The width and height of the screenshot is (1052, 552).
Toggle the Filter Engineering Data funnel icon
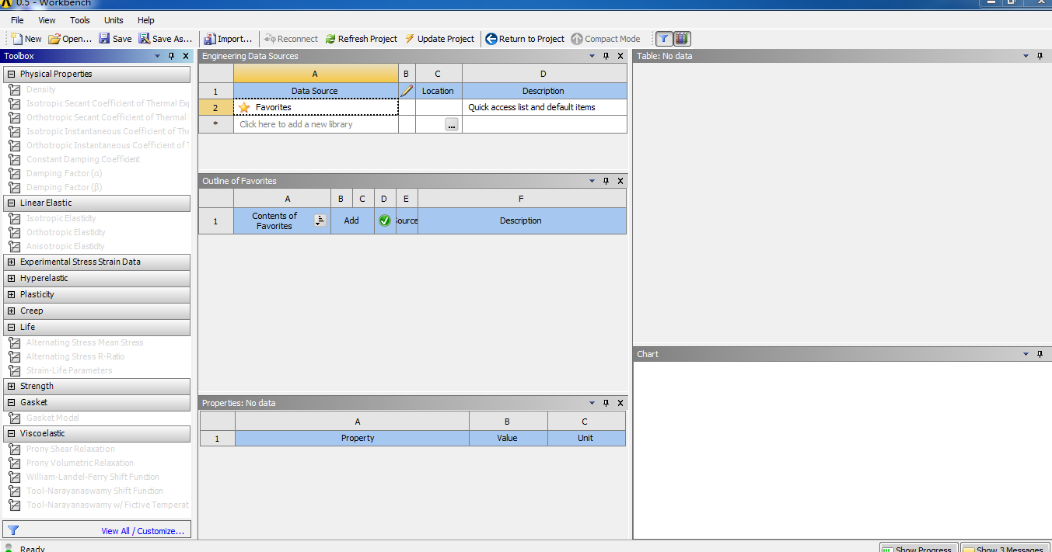[663, 39]
